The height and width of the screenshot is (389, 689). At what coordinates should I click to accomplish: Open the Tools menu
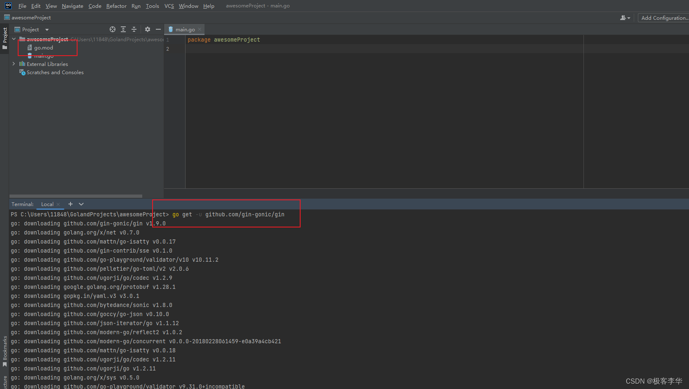[152, 6]
